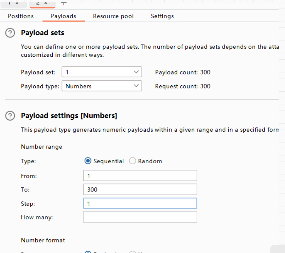Select the Sequential radio button

(88, 161)
